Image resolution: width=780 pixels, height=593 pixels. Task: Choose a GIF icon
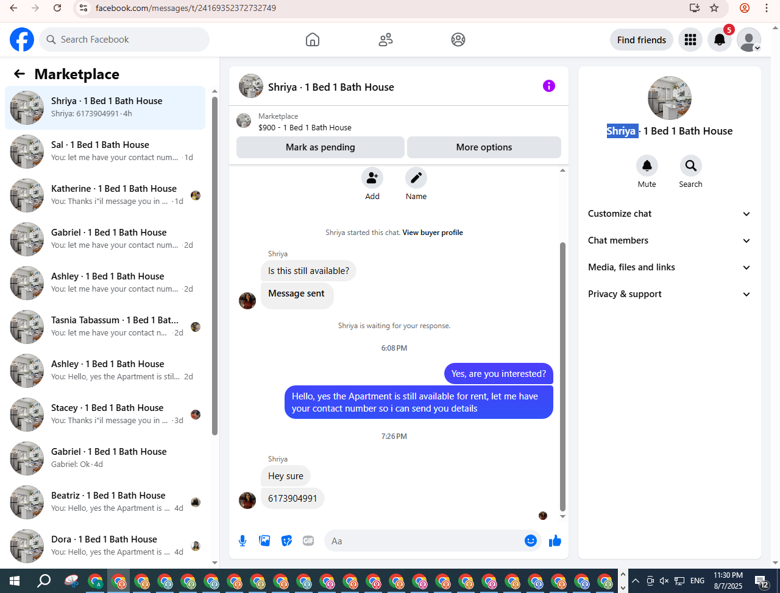tap(308, 541)
